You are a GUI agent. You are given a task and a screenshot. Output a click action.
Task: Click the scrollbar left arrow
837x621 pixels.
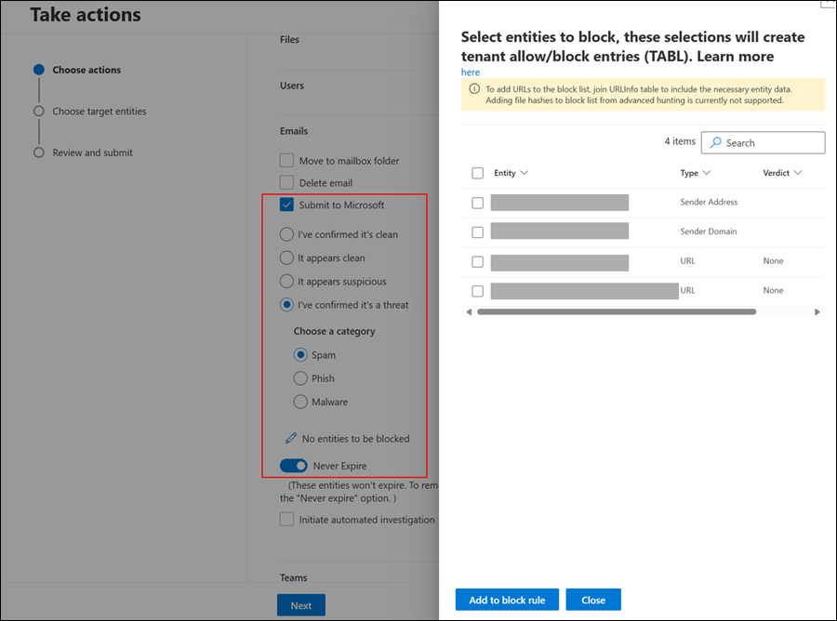(x=469, y=312)
